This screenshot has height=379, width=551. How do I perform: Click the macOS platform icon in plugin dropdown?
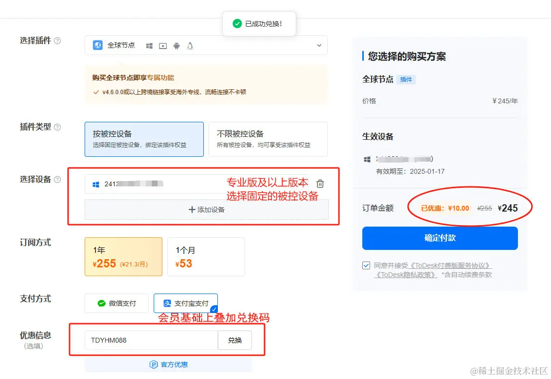click(x=163, y=46)
